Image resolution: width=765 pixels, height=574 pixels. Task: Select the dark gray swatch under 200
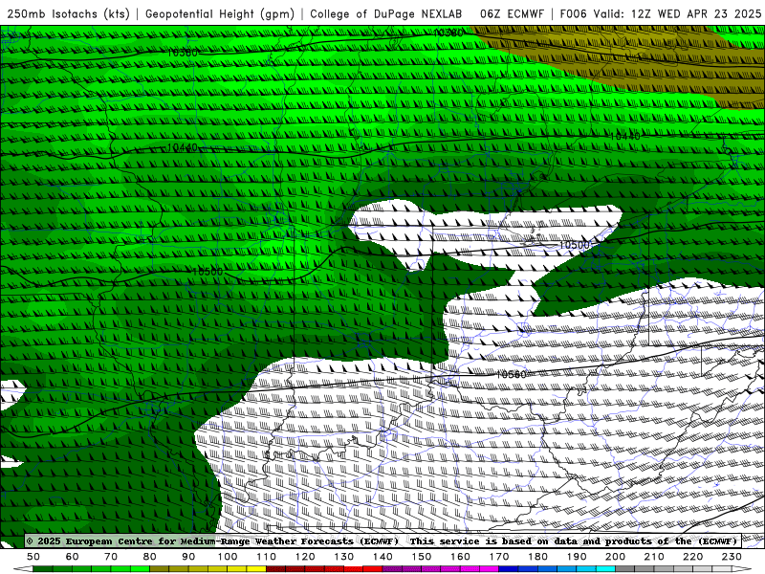click(625, 569)
